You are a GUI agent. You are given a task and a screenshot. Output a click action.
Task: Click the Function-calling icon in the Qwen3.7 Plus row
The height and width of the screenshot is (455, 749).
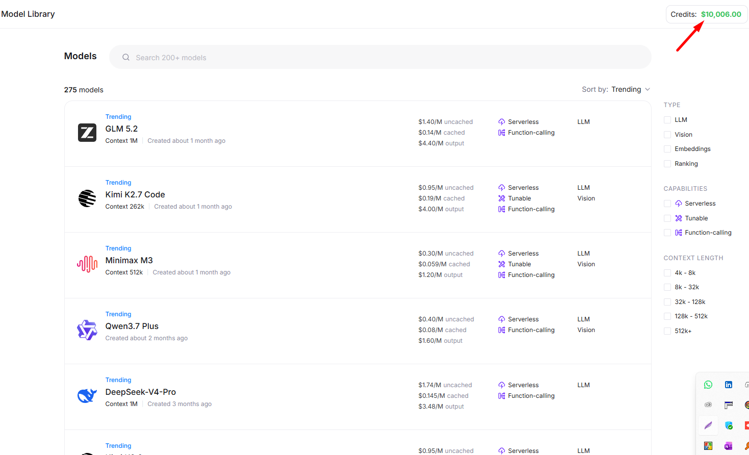[502, 330]
